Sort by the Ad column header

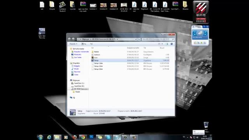coord(92,48)
